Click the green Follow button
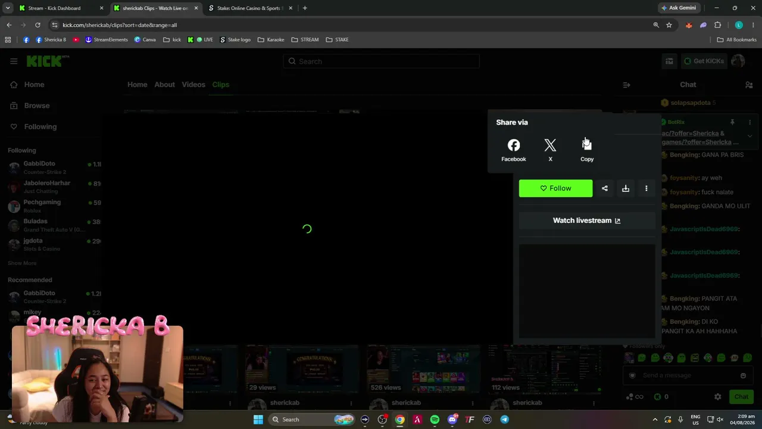This screenshot has height=429, width=762. click(555, 188)
